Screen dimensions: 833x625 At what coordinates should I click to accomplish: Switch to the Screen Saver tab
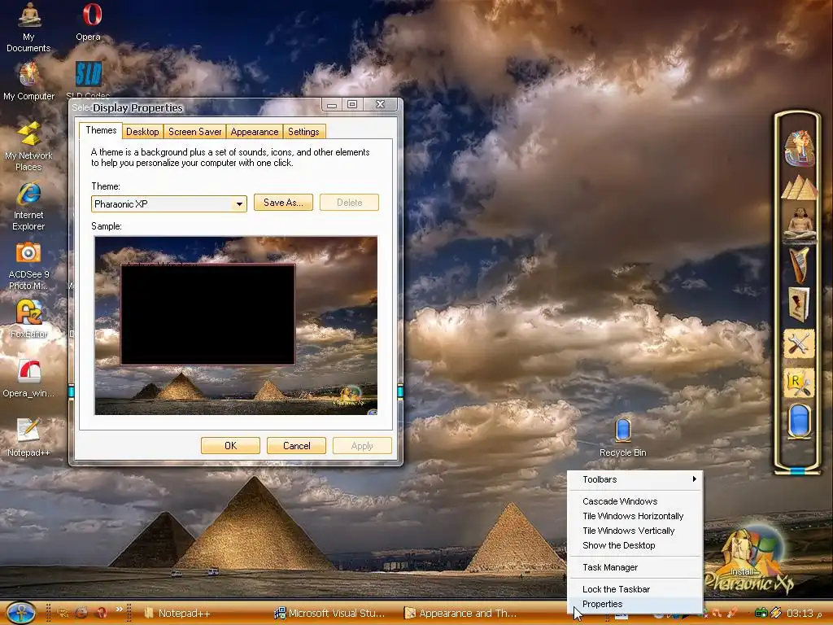pos(195,132)
